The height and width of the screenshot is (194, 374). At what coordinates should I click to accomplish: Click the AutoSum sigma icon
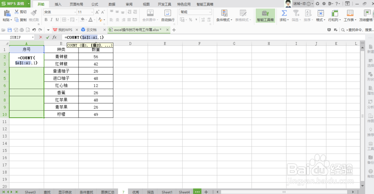(x=284, y=13)
